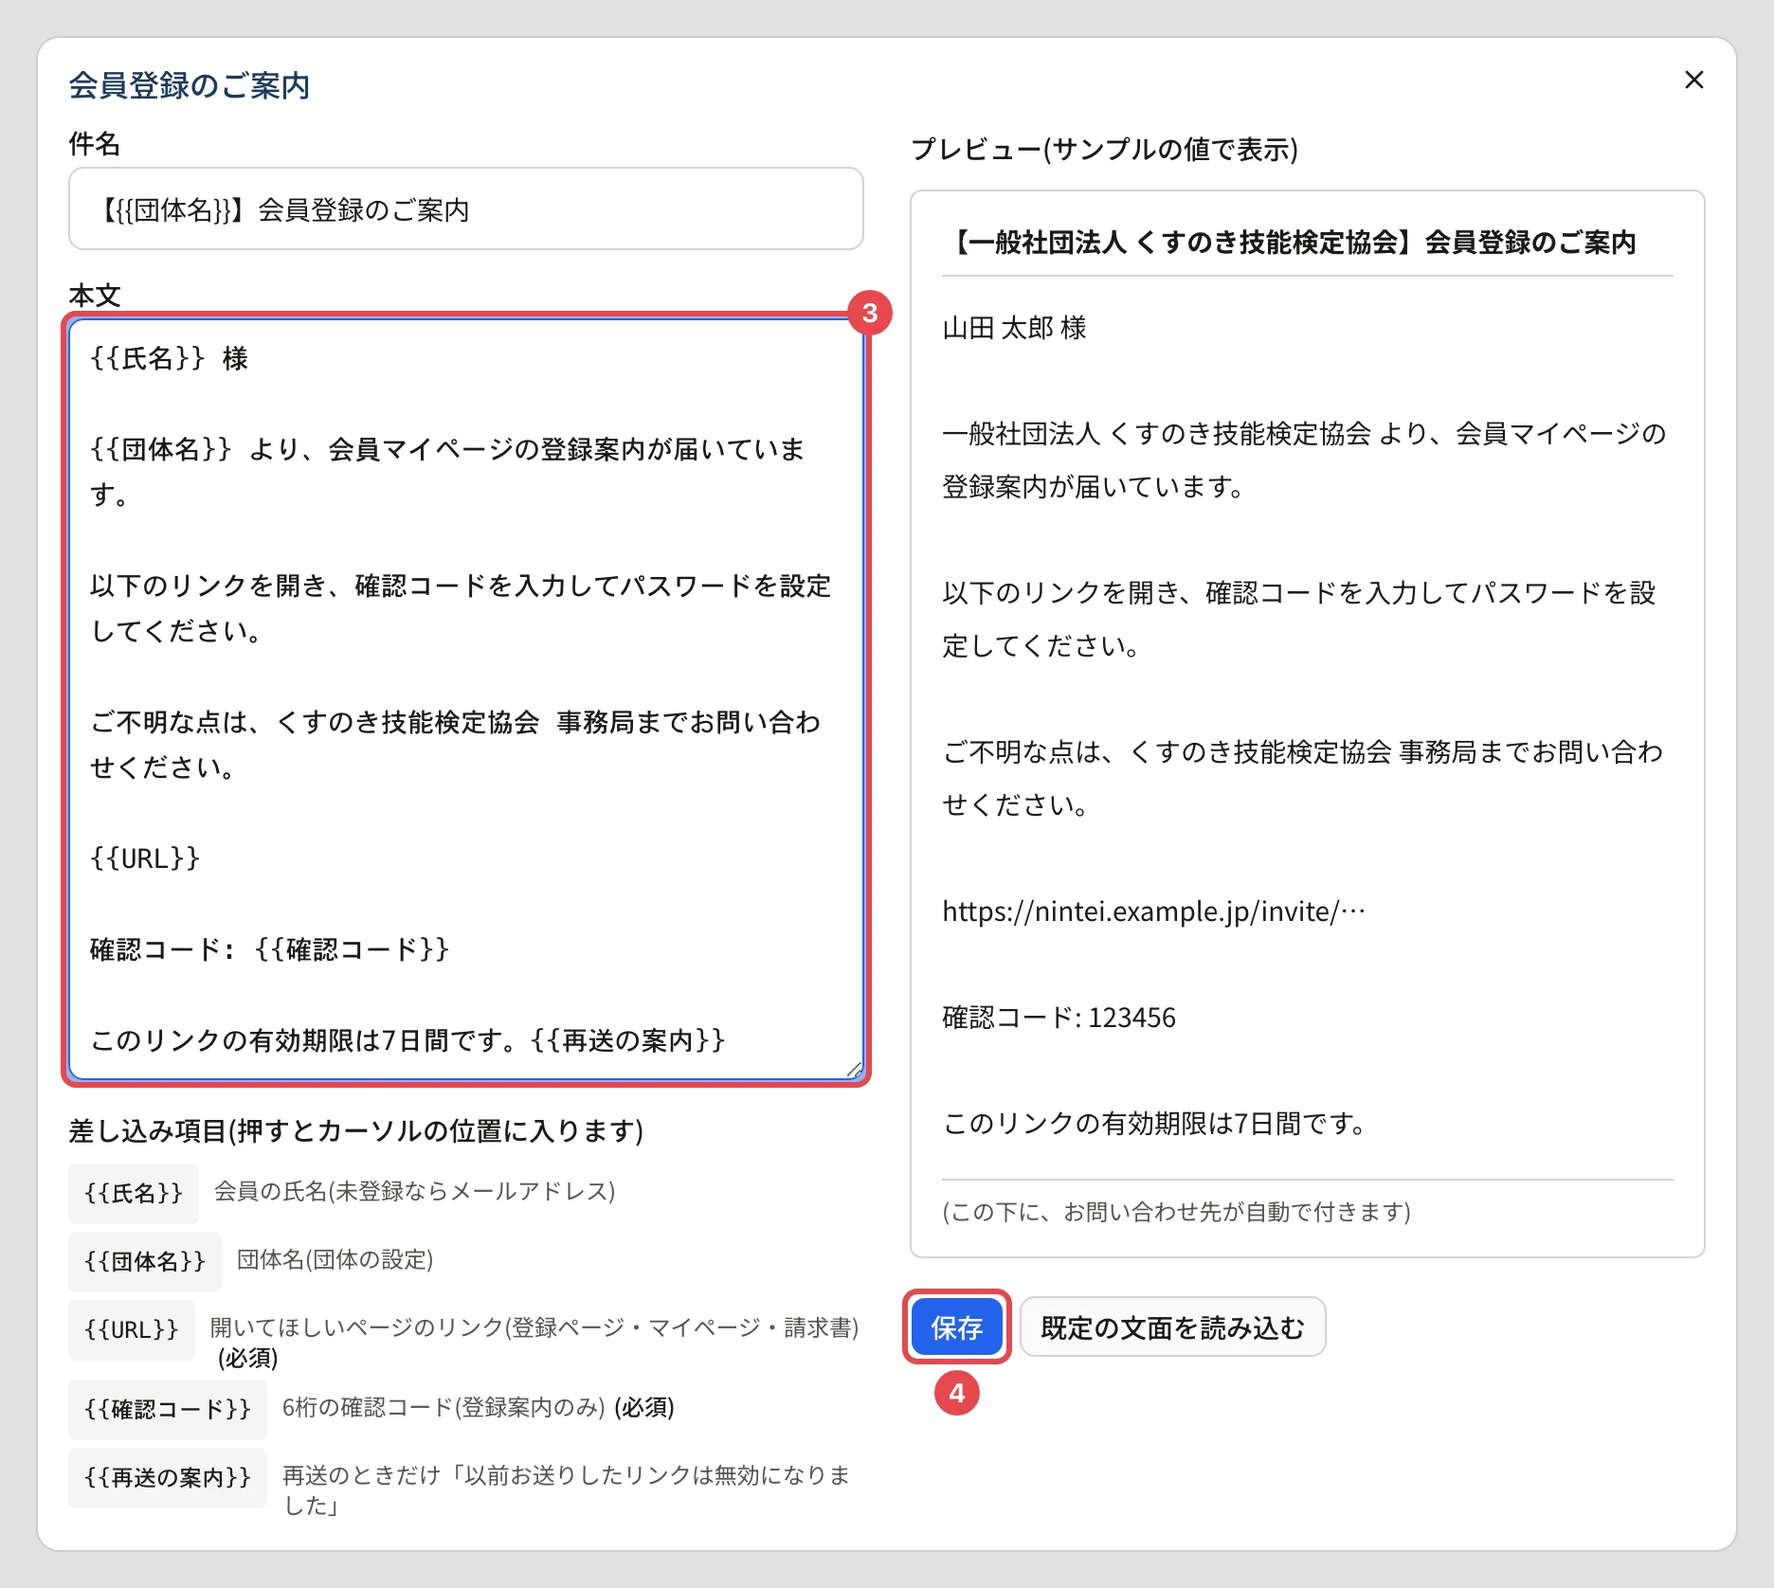The image size is (1774, 1588).
Task: Insert the {{団体名}} merge field
Action: 145,1261
